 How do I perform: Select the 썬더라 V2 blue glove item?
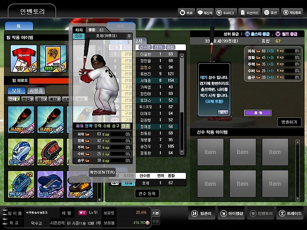click(x=21, y=184)
